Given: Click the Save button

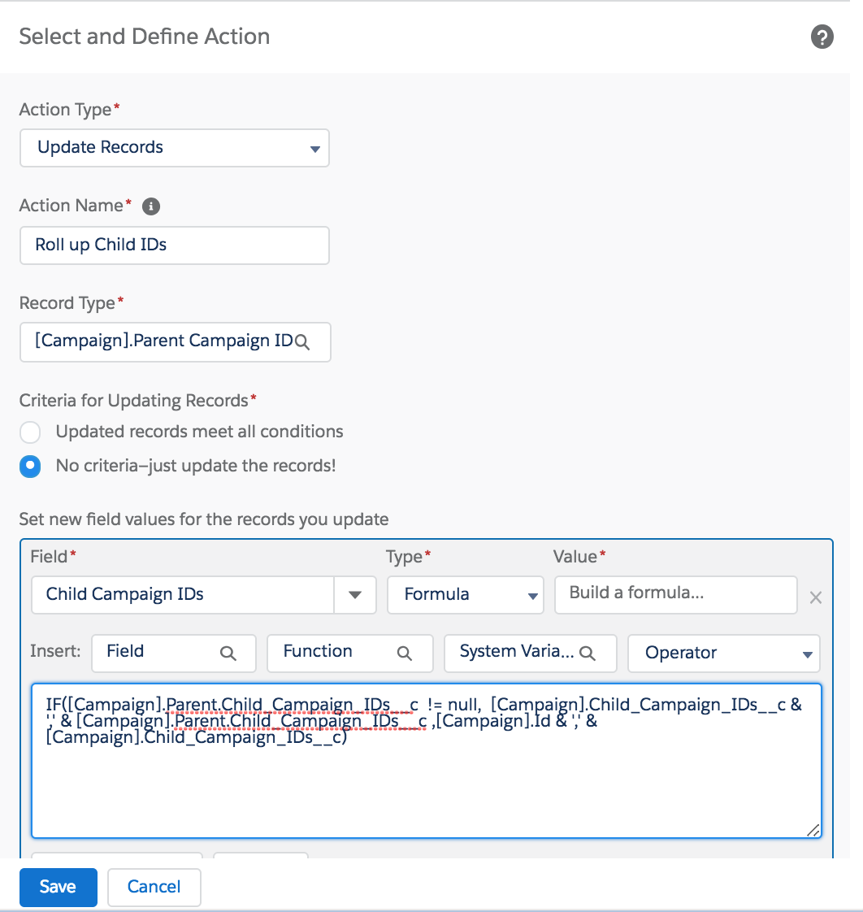Looking at the screenshot, I should coord(59,887).
